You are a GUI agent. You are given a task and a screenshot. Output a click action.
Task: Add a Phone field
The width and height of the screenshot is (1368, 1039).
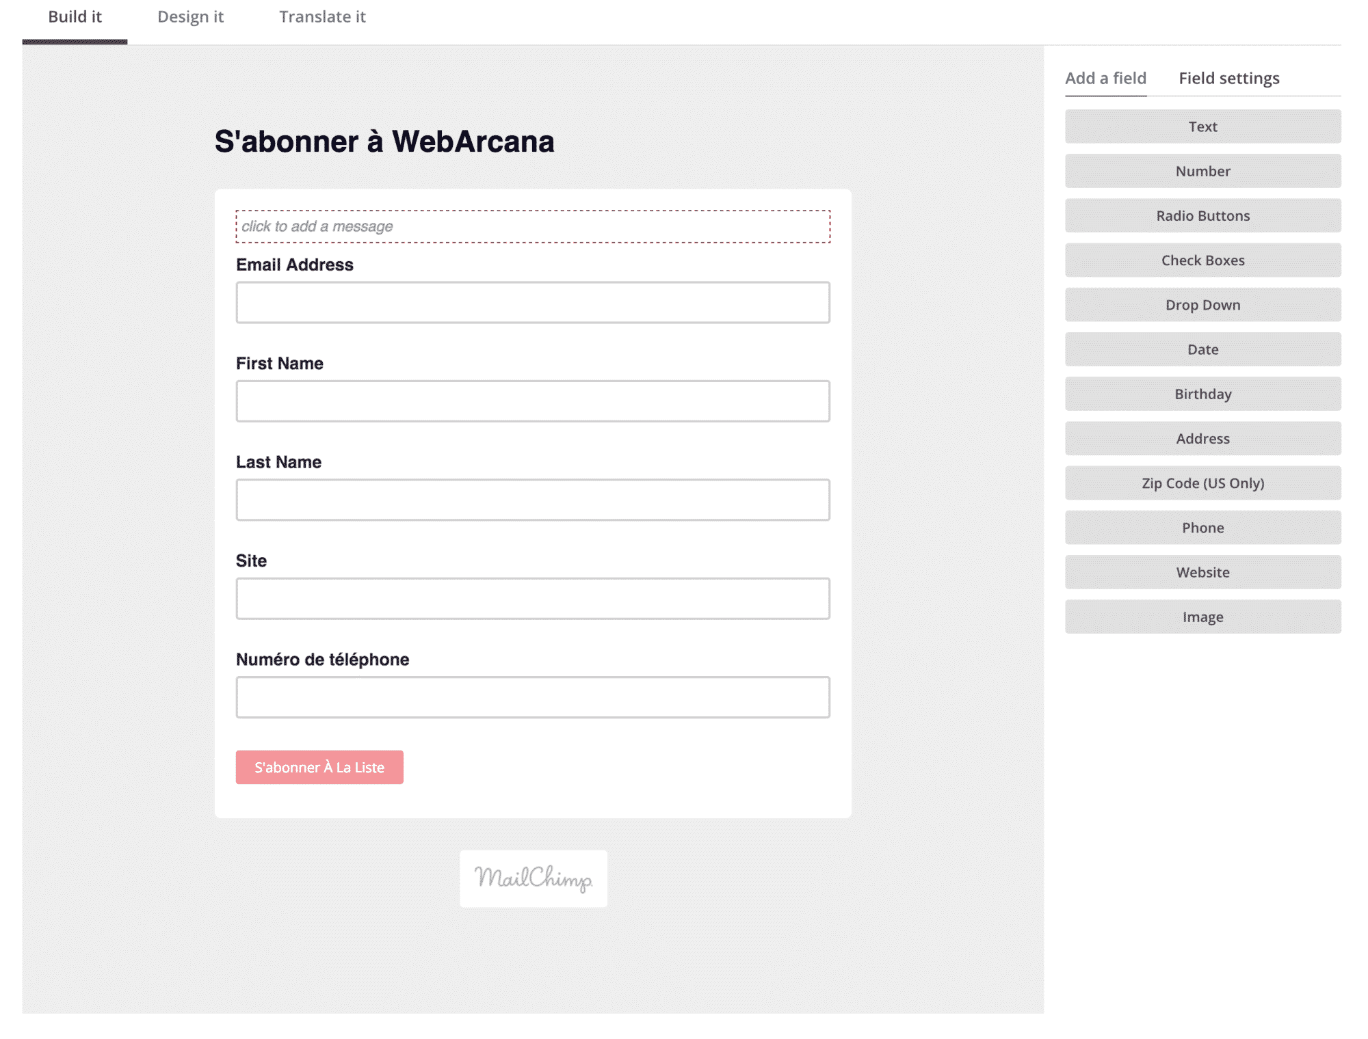tap(1202, 527)
